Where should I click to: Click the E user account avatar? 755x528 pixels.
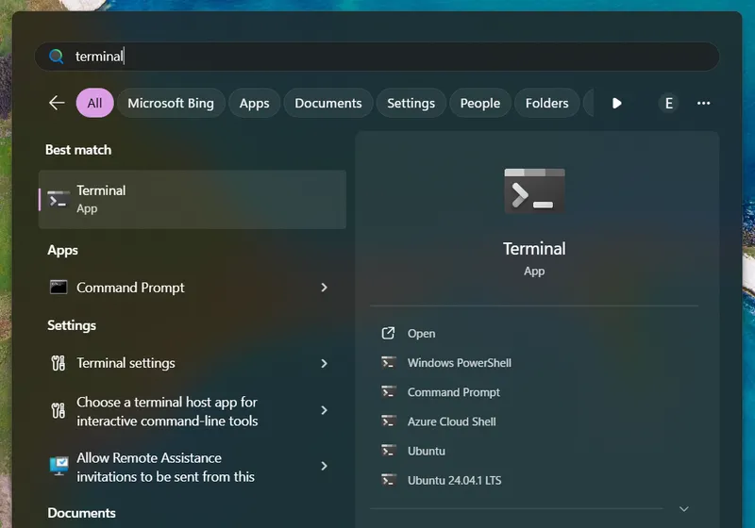pyautogui.click(x=668, y=103)
